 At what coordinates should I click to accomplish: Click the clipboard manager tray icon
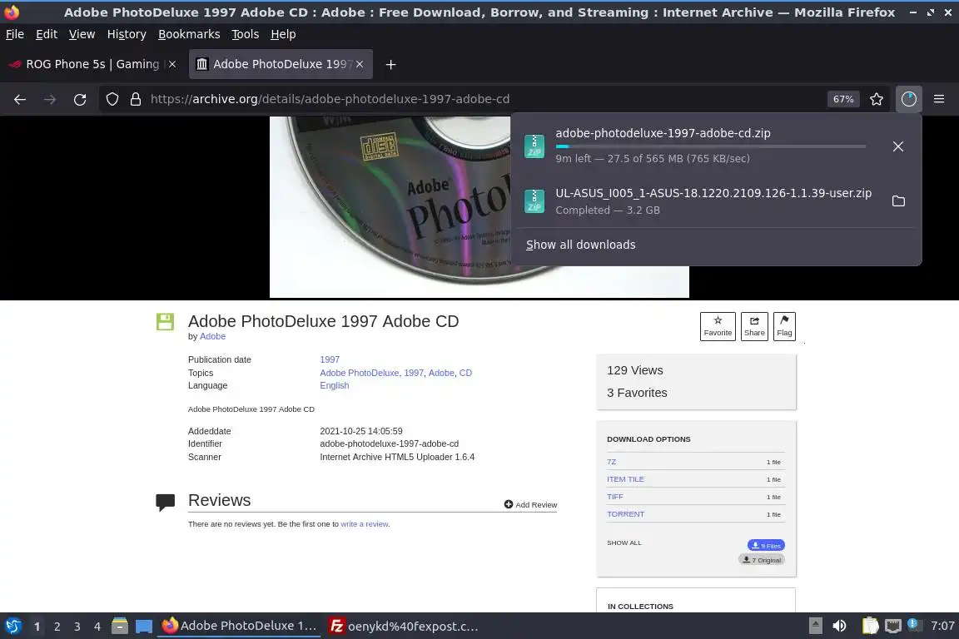(870, 626)
